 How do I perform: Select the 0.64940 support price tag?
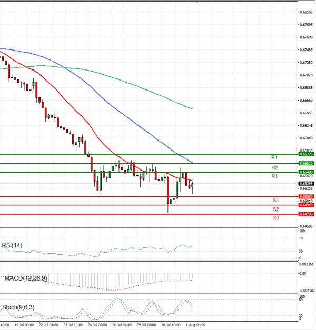(x=307, y=205)
